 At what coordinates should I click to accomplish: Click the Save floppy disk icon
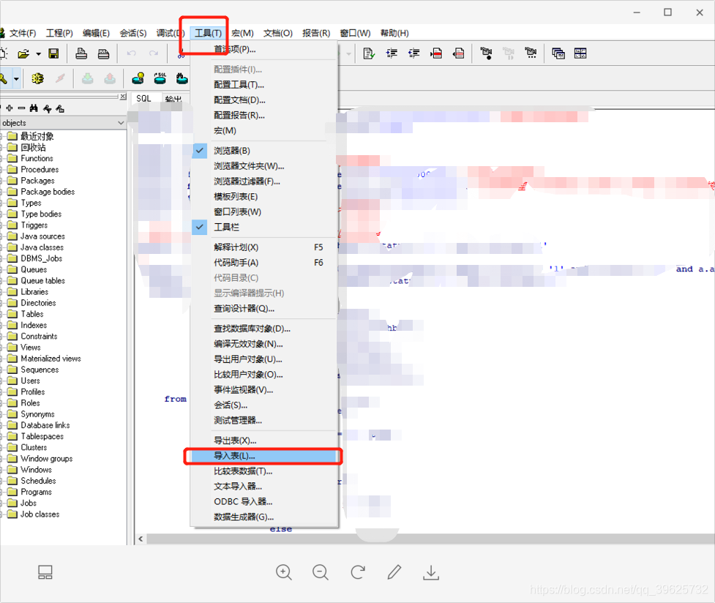54,54
